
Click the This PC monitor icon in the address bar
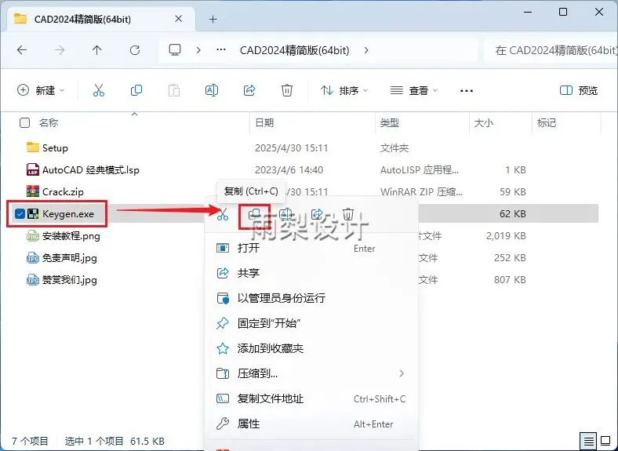[x=175, y=50]
